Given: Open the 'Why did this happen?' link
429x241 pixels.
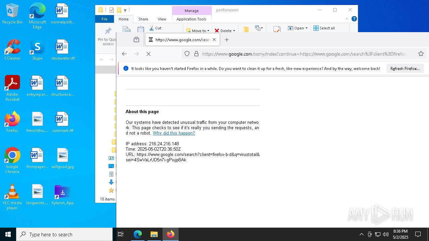Looking at the screenshot, I should tap(174, 133).
